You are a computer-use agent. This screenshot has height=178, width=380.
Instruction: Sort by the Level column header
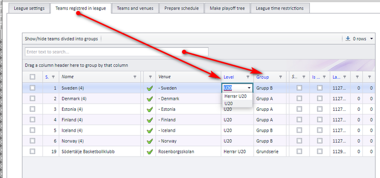(229, 77)
